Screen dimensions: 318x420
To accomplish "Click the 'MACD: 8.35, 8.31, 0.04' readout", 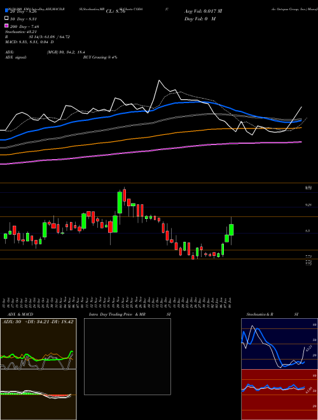I will 29,42.
